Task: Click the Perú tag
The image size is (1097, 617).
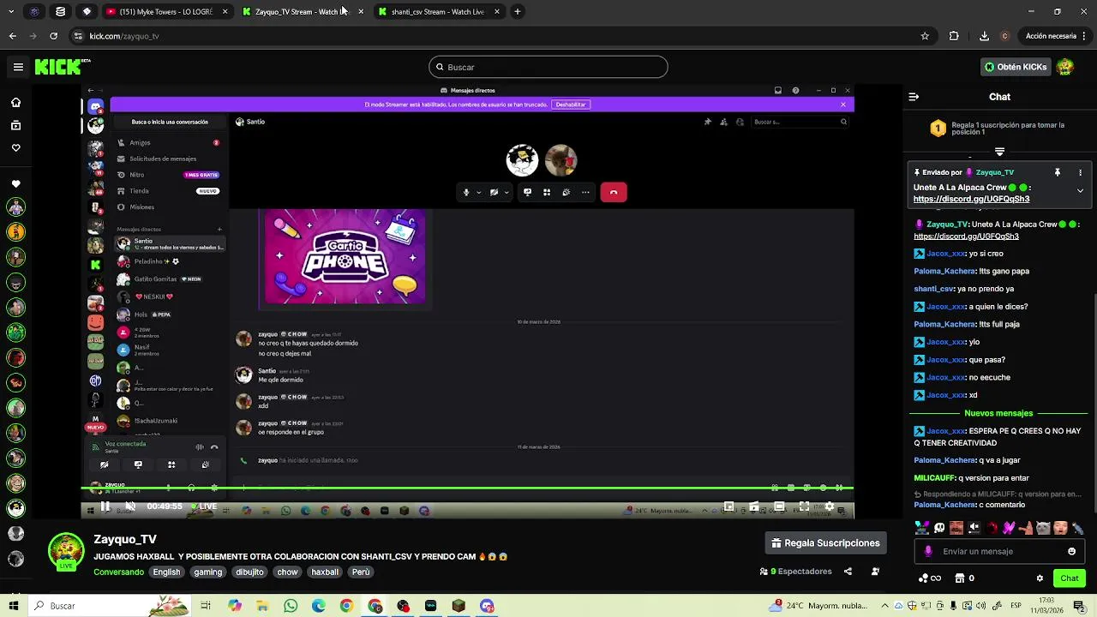Action: [x=361, y=572]
